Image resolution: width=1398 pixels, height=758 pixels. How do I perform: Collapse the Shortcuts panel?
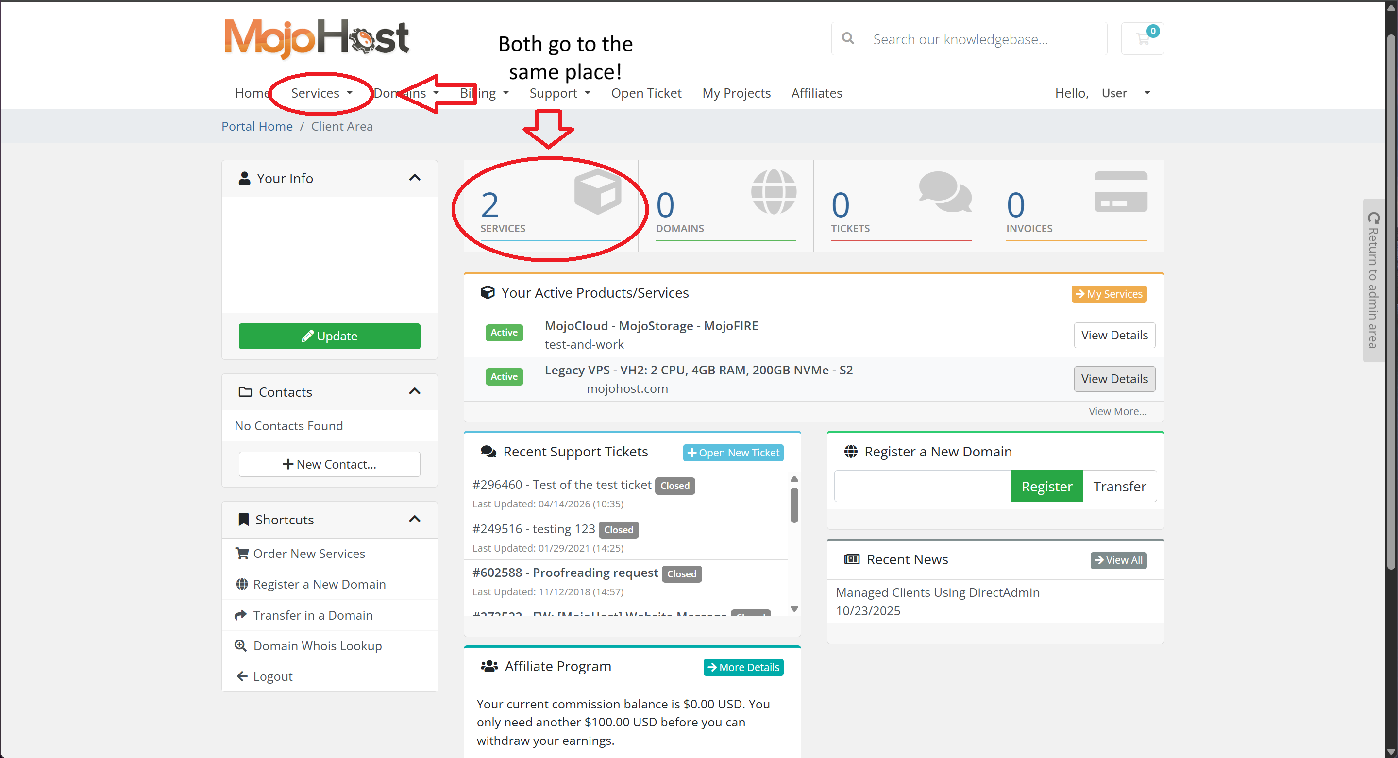coord(415,519)
